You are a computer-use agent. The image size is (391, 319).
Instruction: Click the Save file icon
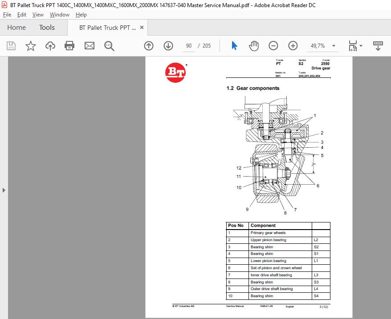point(11,46)
